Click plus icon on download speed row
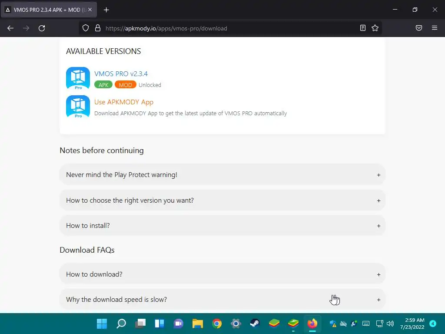The image size is (445, 334). pyautogui.click(x=379, y=300)
